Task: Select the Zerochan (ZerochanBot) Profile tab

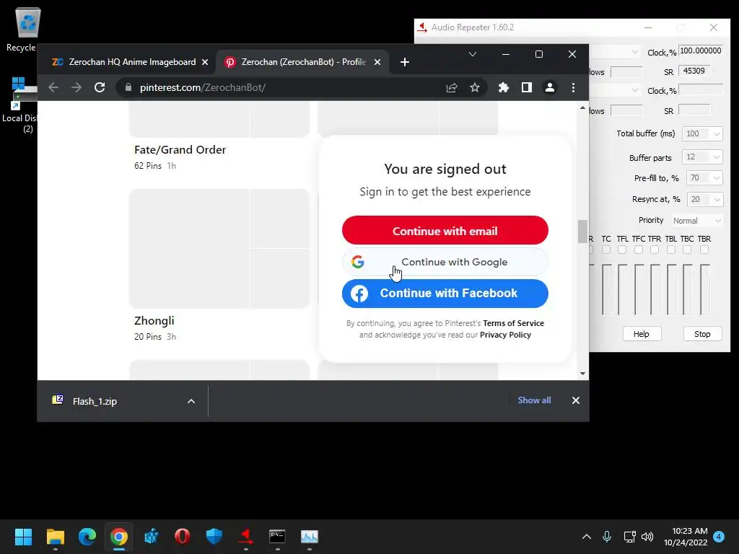Action: click(302, 62)
